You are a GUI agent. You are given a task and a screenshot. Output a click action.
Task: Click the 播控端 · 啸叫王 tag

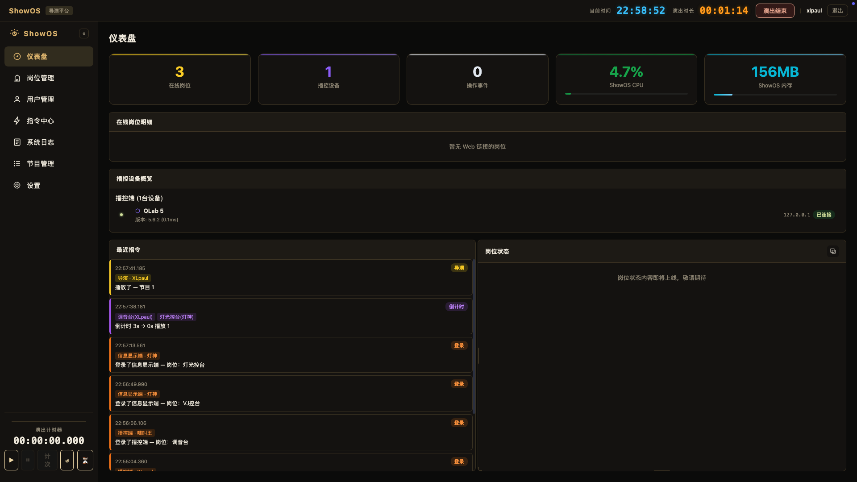135,433
